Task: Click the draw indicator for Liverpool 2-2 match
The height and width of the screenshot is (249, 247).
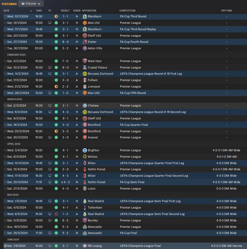Action: click(56, 86)
